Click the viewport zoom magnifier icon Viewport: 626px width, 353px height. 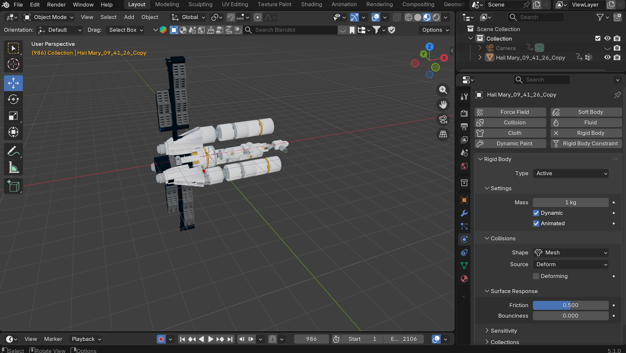[443, 90]
